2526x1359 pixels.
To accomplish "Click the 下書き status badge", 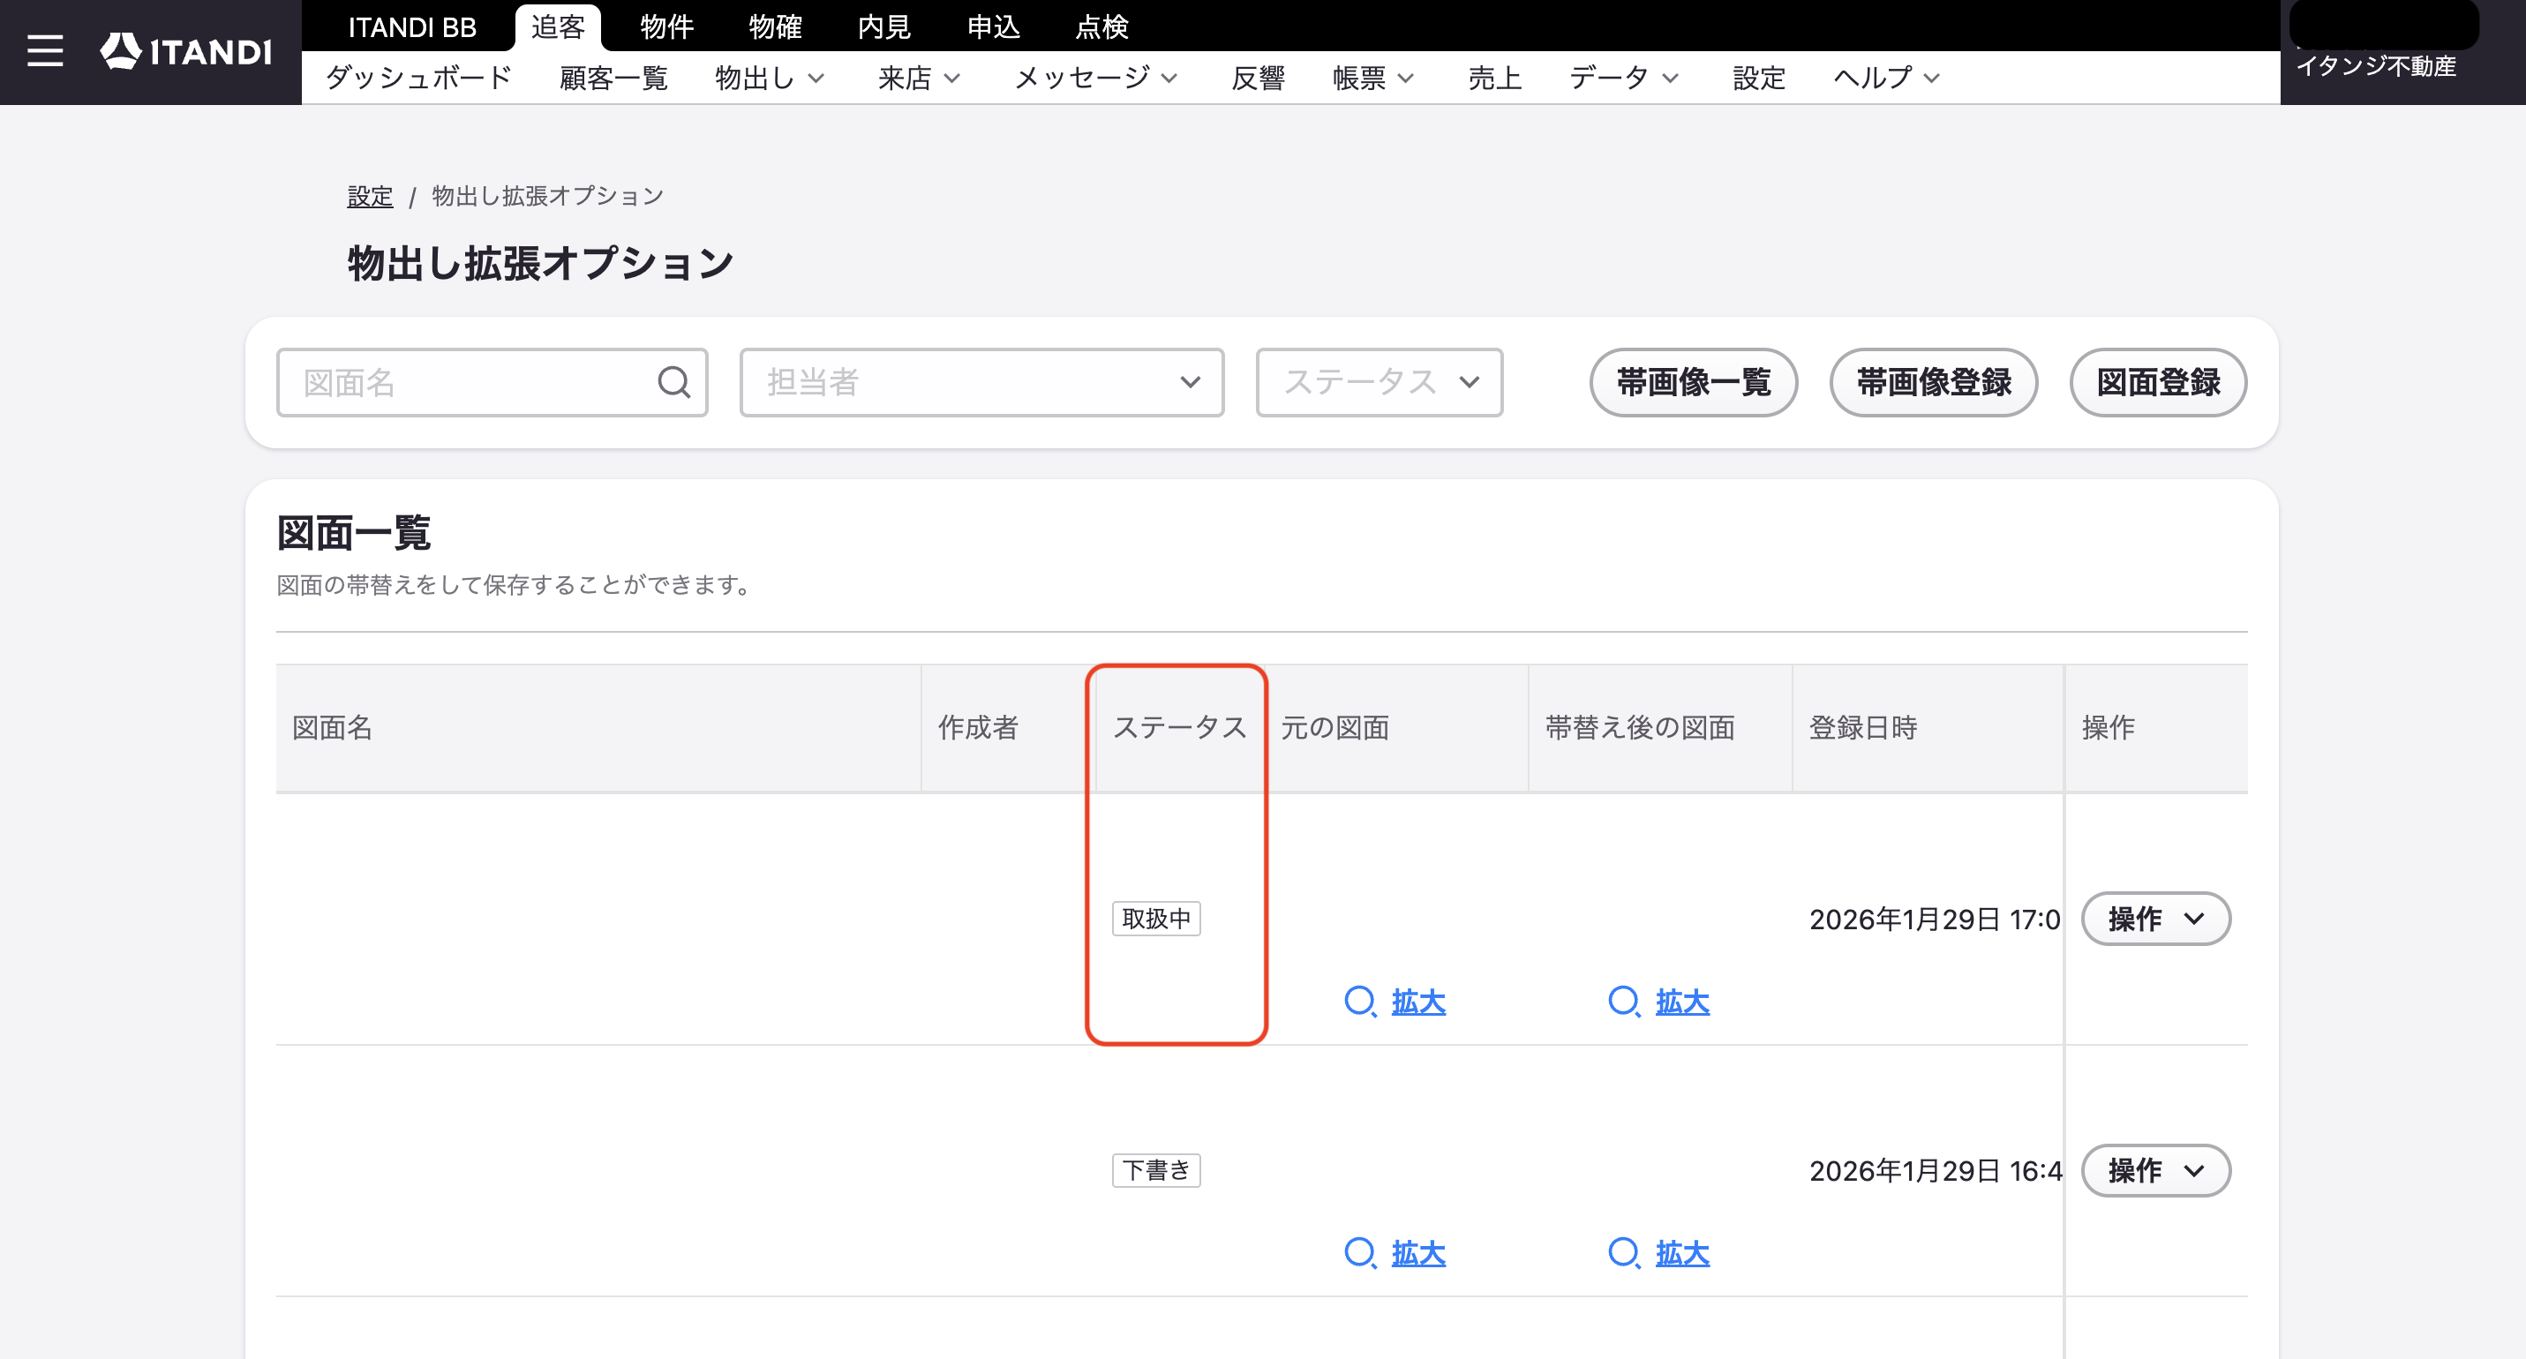I will click(1156, 1170).
